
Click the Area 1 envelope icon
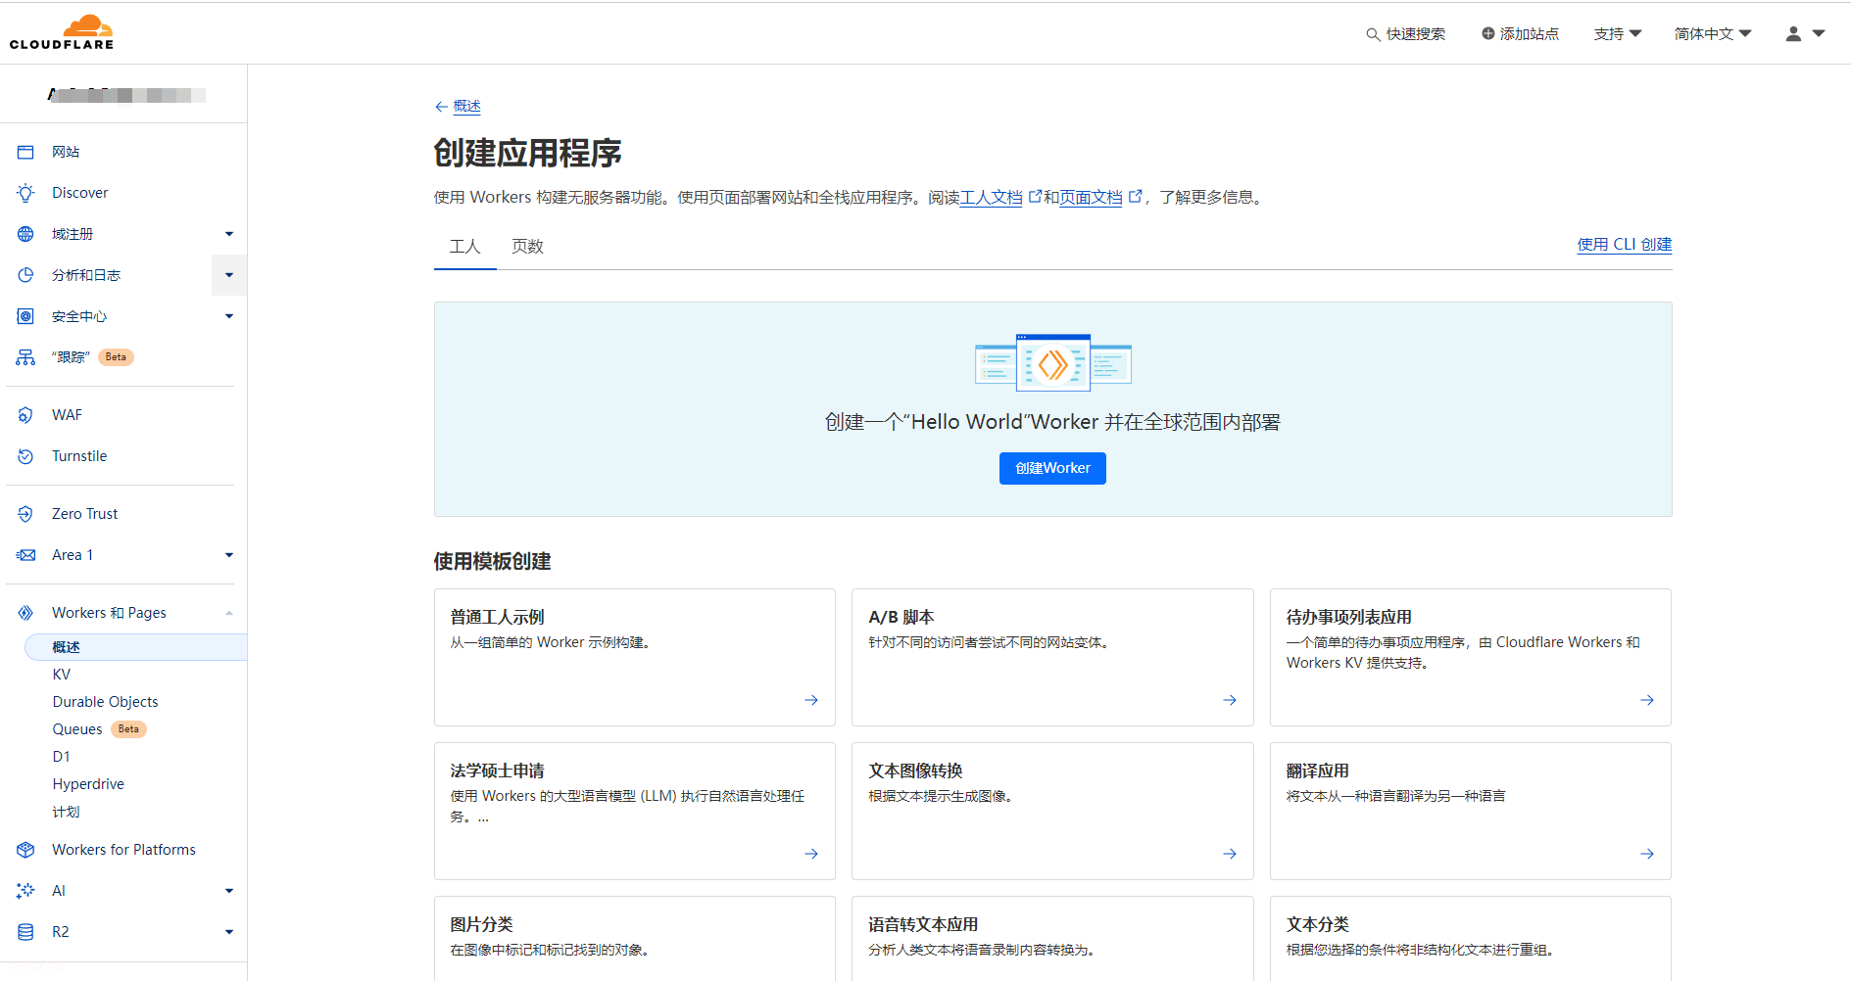(25, 555)
